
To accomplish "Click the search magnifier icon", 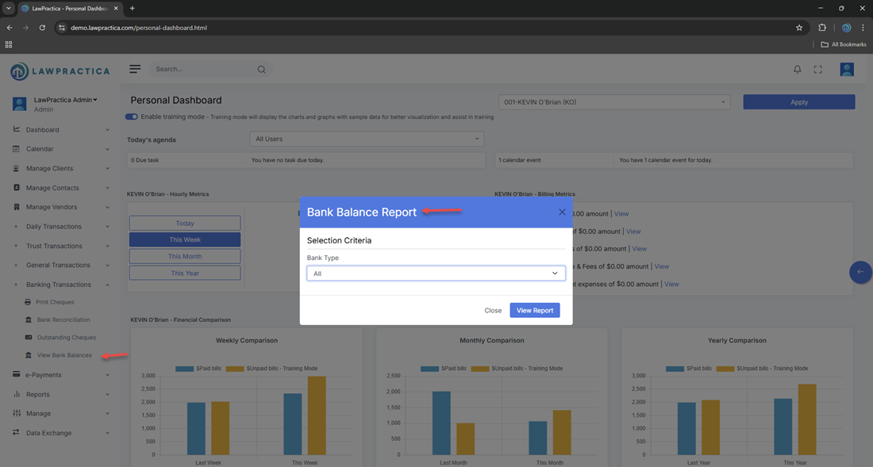I will point(261,70).
